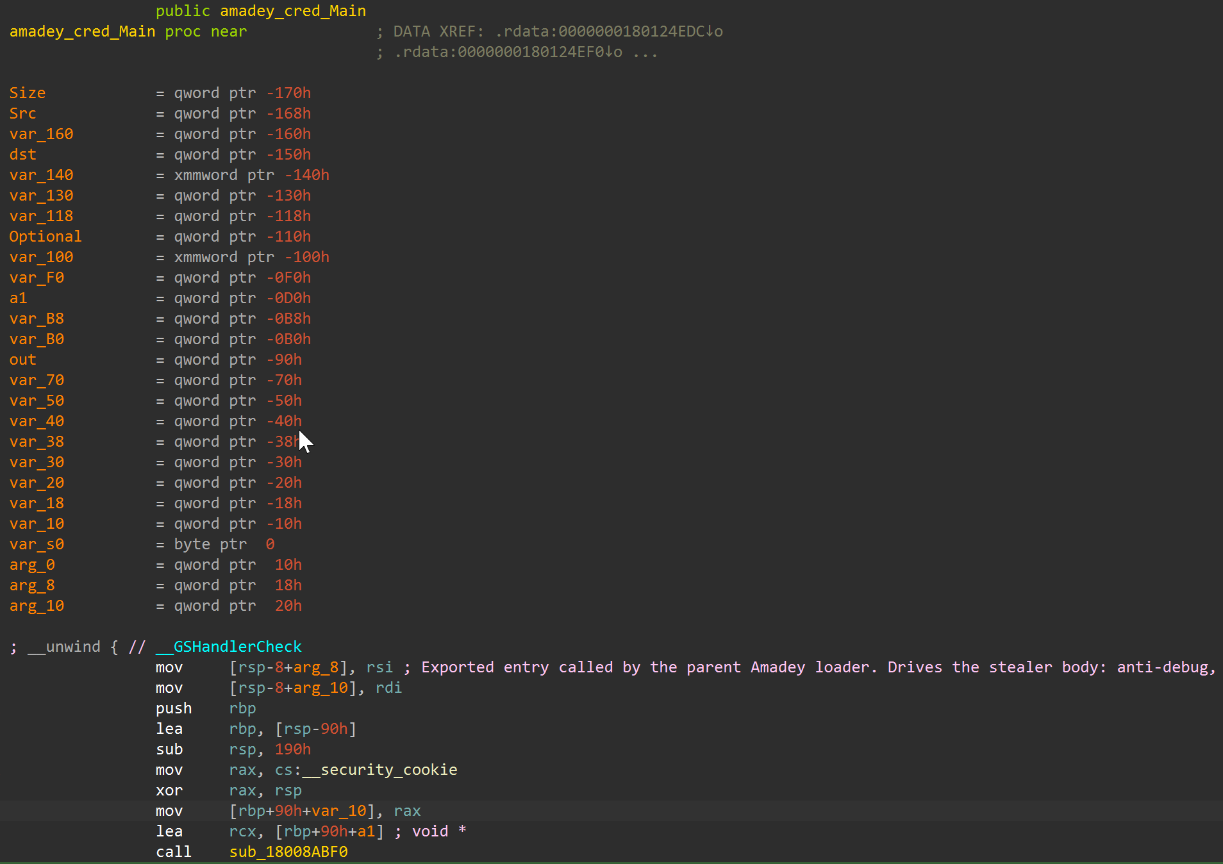1223x864 pixels.
Task: Click the var_160 variable definition
Action: pyautogui.click(x=42, y=134)
